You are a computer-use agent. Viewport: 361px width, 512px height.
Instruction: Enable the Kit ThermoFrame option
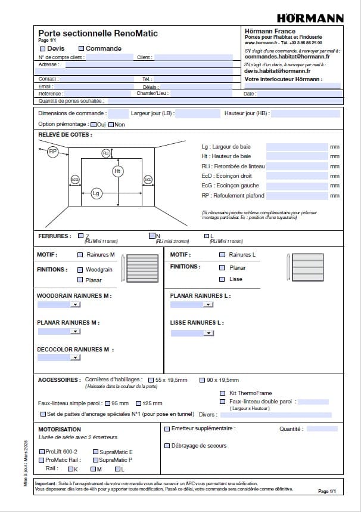[223, 393]
